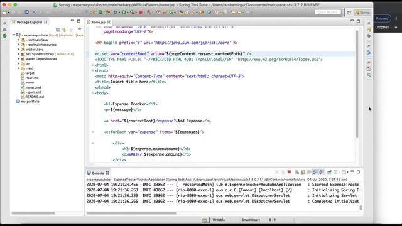This screenshot has width=402, height=226.
Task: Close the home.jsp editor tab
Action: tap(109, 23)
